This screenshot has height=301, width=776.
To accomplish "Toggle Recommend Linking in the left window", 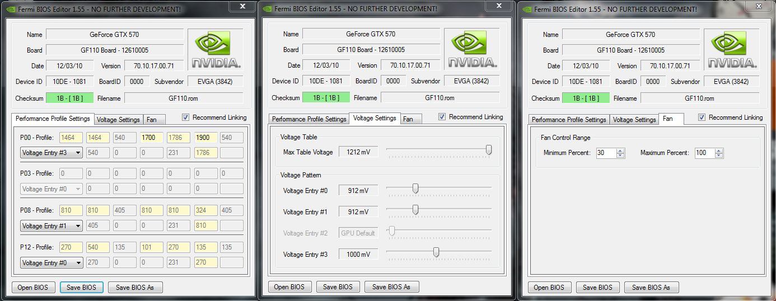I will coord(186,117).
